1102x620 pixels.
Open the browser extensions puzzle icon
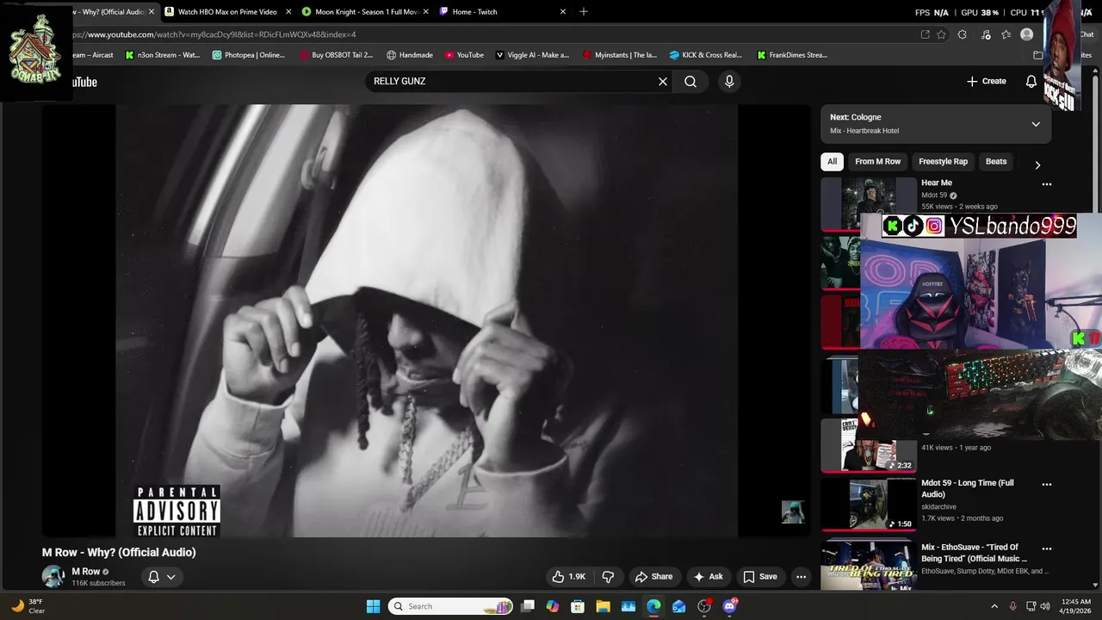(962, 34)
